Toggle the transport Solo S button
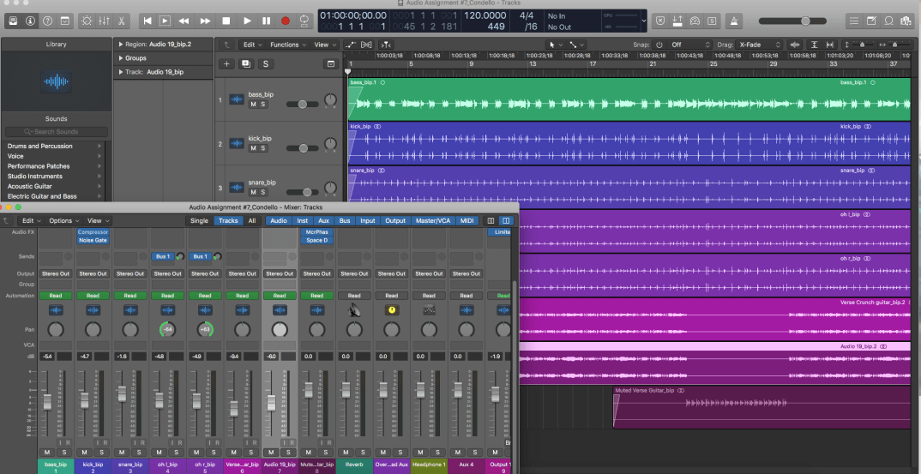 [x=713, y=21]
